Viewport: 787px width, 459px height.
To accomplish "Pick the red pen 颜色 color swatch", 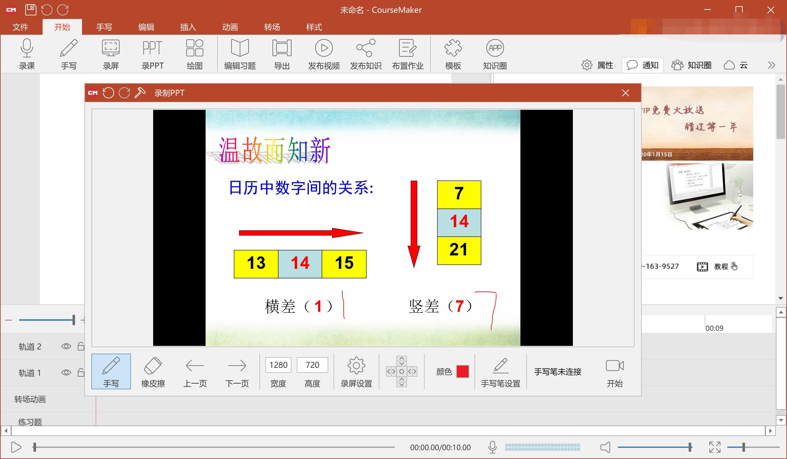I will [463, 371].
